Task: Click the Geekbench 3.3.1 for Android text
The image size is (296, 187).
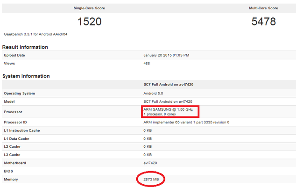Action: pos(35,34)
